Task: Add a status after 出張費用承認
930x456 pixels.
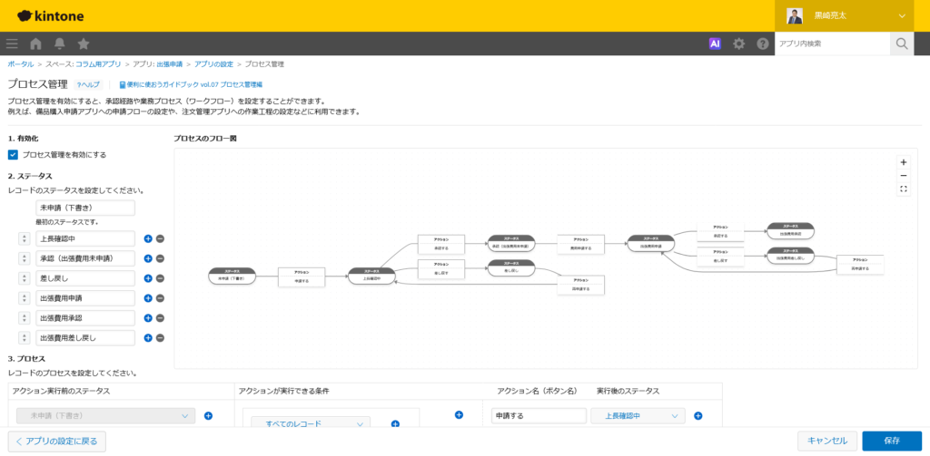Action: pos(148,318)
